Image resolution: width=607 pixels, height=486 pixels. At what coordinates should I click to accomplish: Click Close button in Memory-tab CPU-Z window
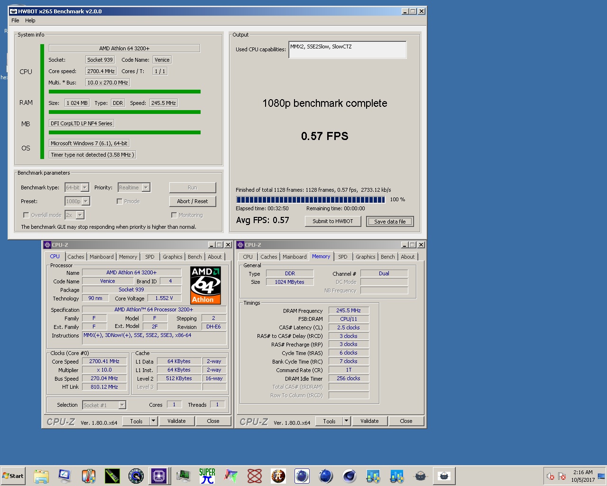point(406,421)
